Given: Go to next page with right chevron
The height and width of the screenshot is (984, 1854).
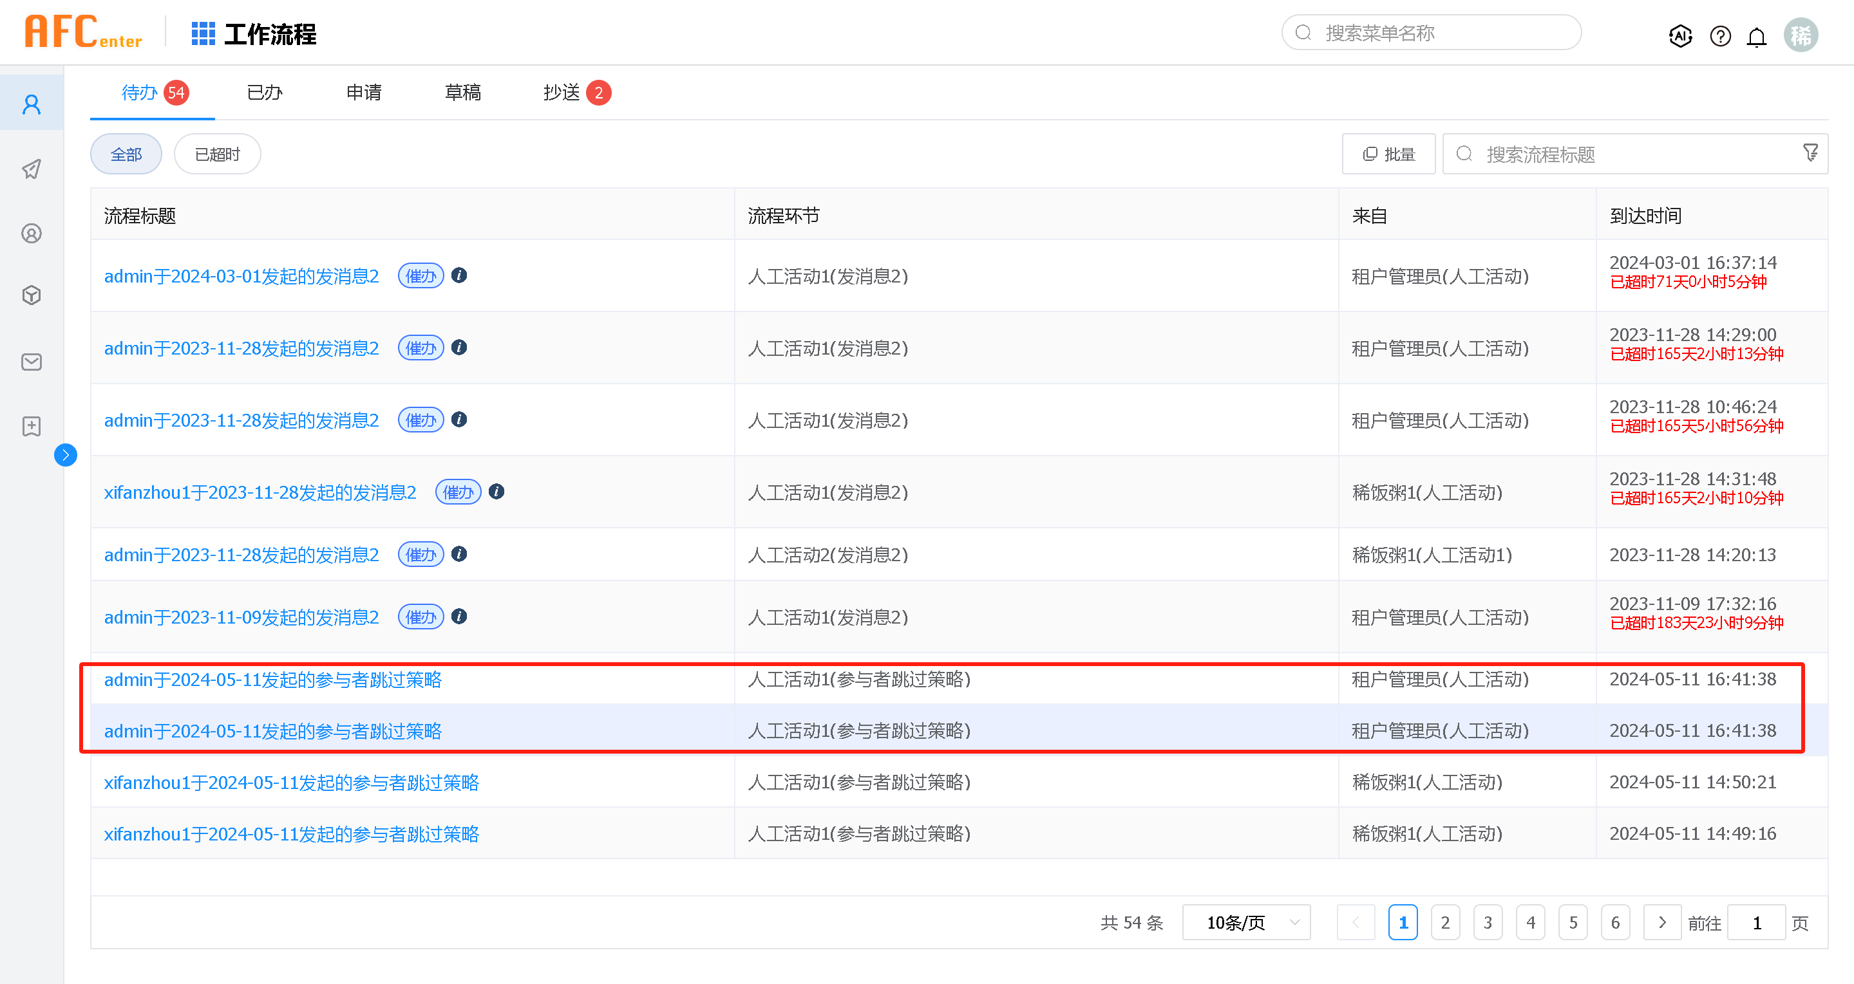Looking at the screenshot, I should point(1662,922).
